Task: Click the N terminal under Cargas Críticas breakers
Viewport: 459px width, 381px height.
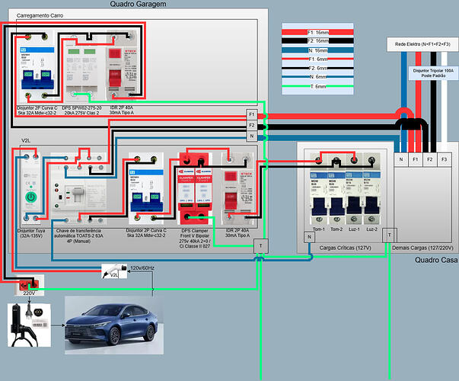Action: 309,237
